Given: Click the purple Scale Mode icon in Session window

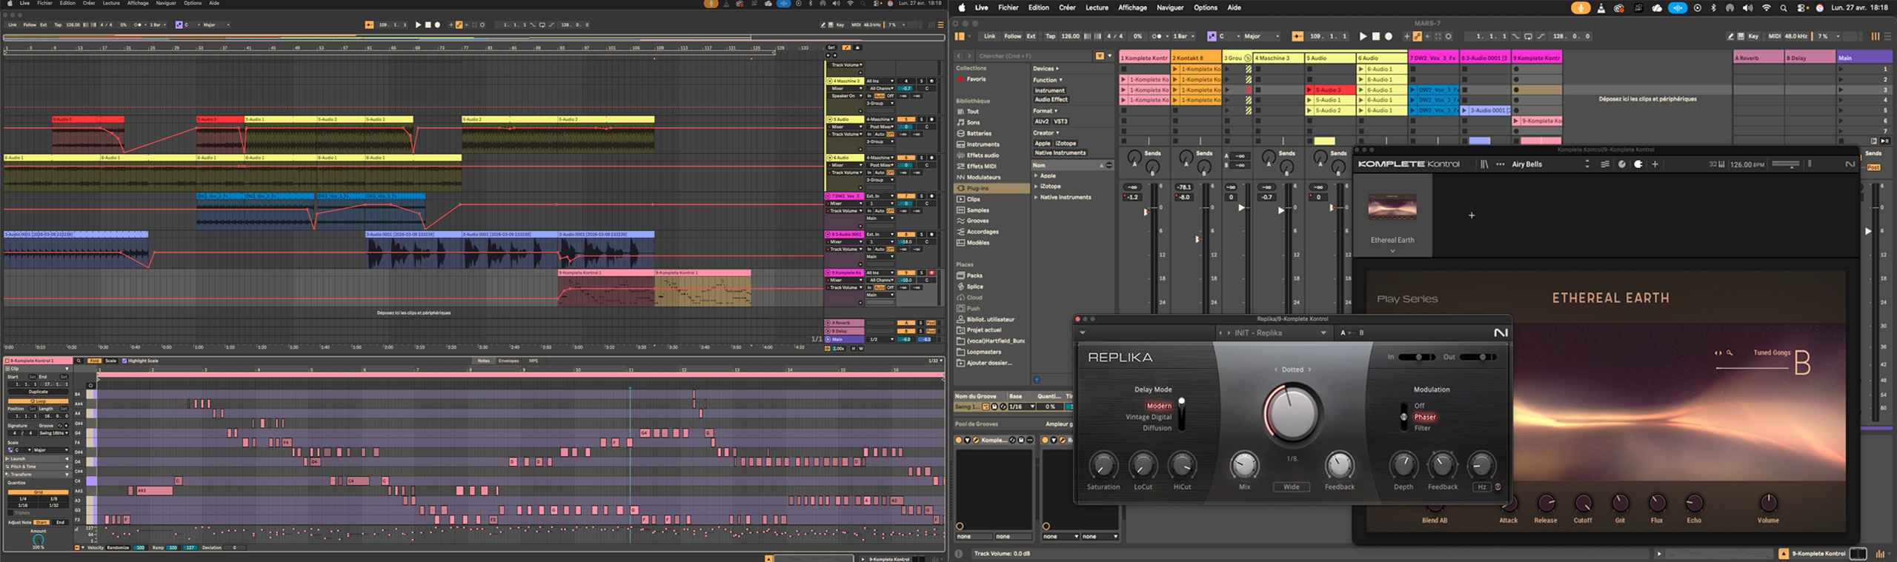Looking at the screenshot, I should tap(1212, 36).
